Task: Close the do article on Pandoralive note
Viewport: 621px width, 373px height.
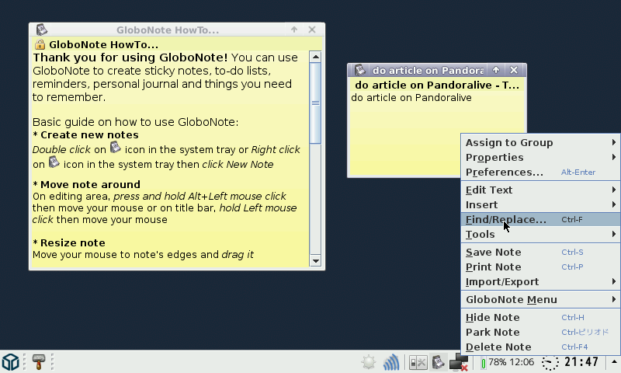Action: tap(514, 70)
